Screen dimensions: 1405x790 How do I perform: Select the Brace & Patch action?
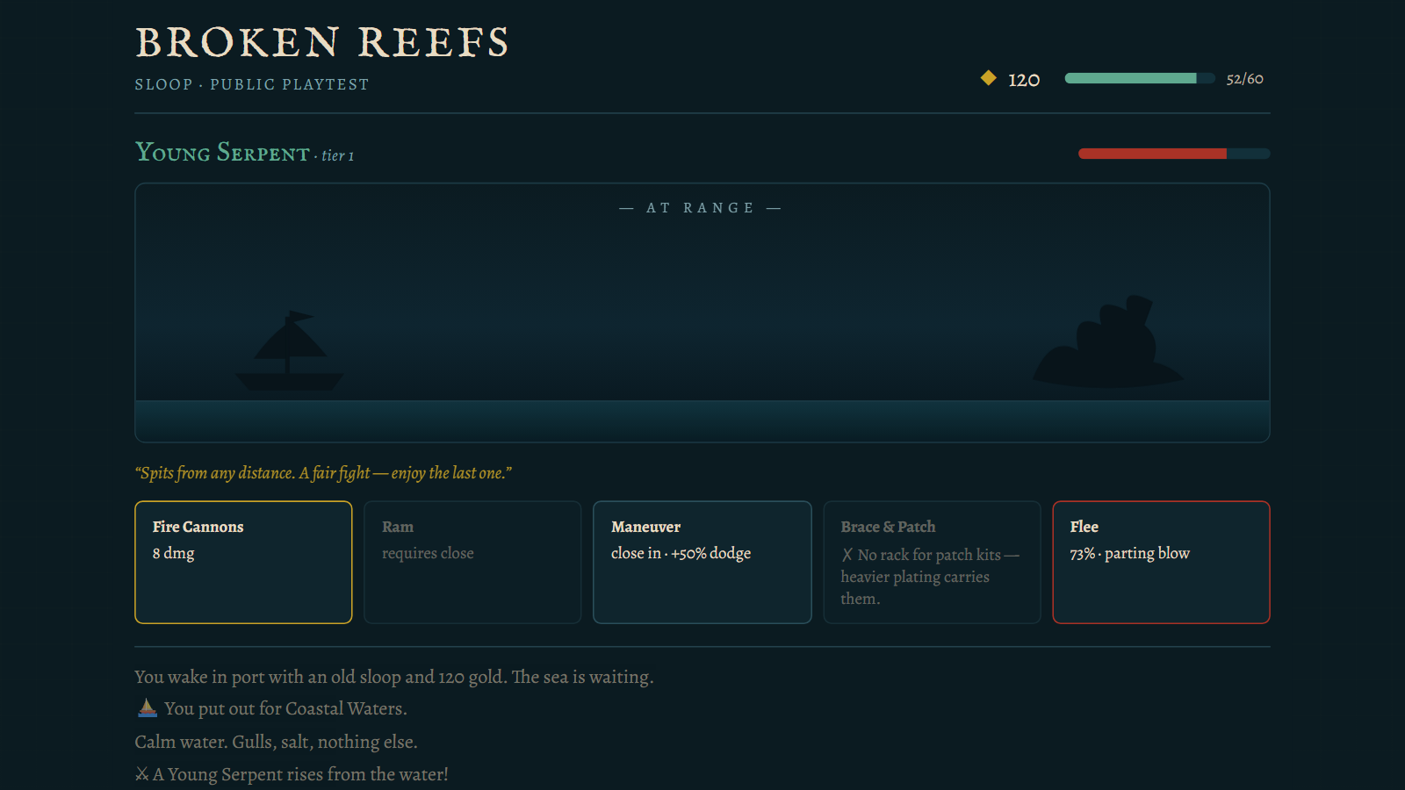pyautogui.click(x=932, y=562)
